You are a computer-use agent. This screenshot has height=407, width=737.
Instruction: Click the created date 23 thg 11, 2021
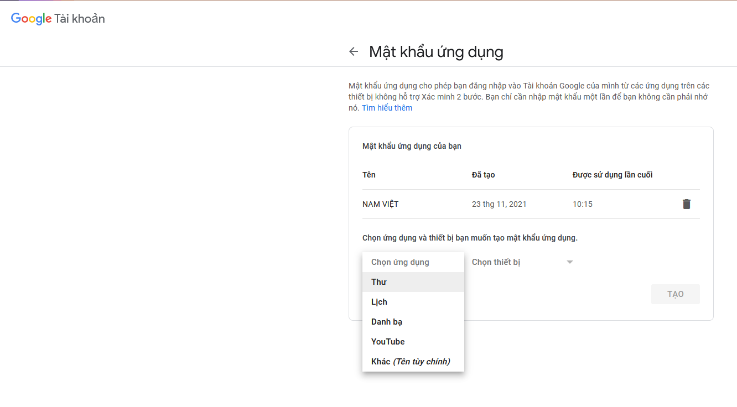(499, 204)
